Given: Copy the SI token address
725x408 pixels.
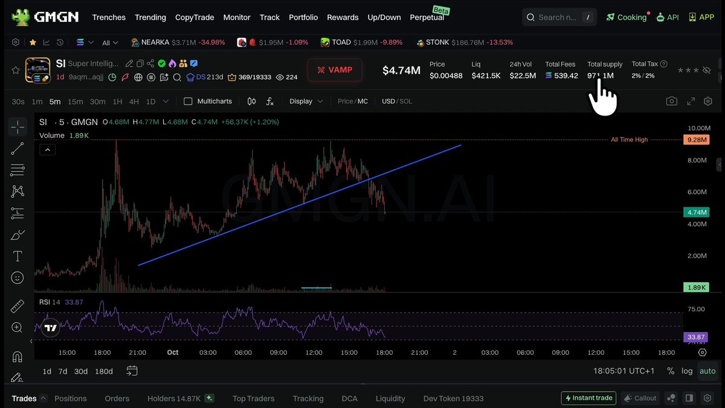Looking at the screenshot, I should tap(140, 63).
